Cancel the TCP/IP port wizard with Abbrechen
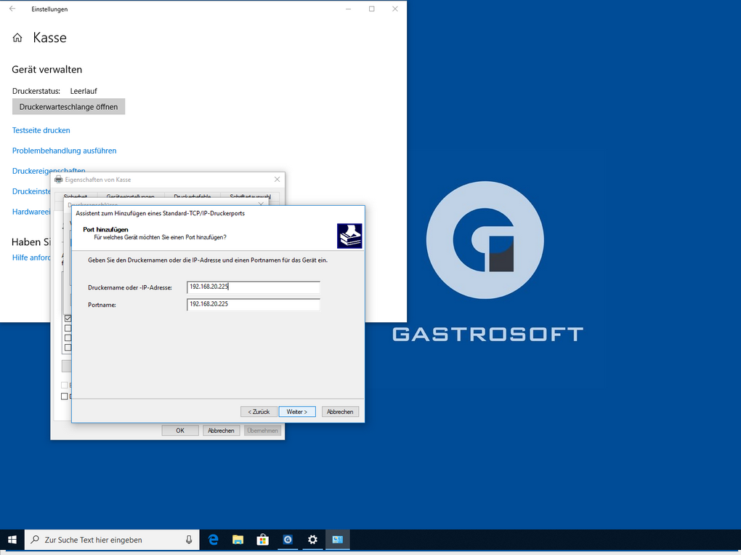 pos(340,412)
